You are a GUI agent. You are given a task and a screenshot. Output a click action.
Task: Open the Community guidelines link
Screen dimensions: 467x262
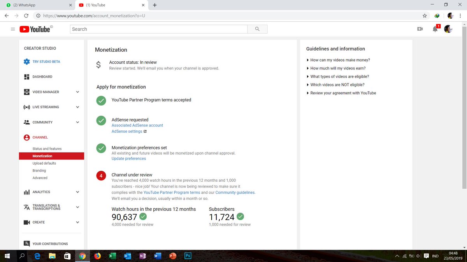coord(235,193)
